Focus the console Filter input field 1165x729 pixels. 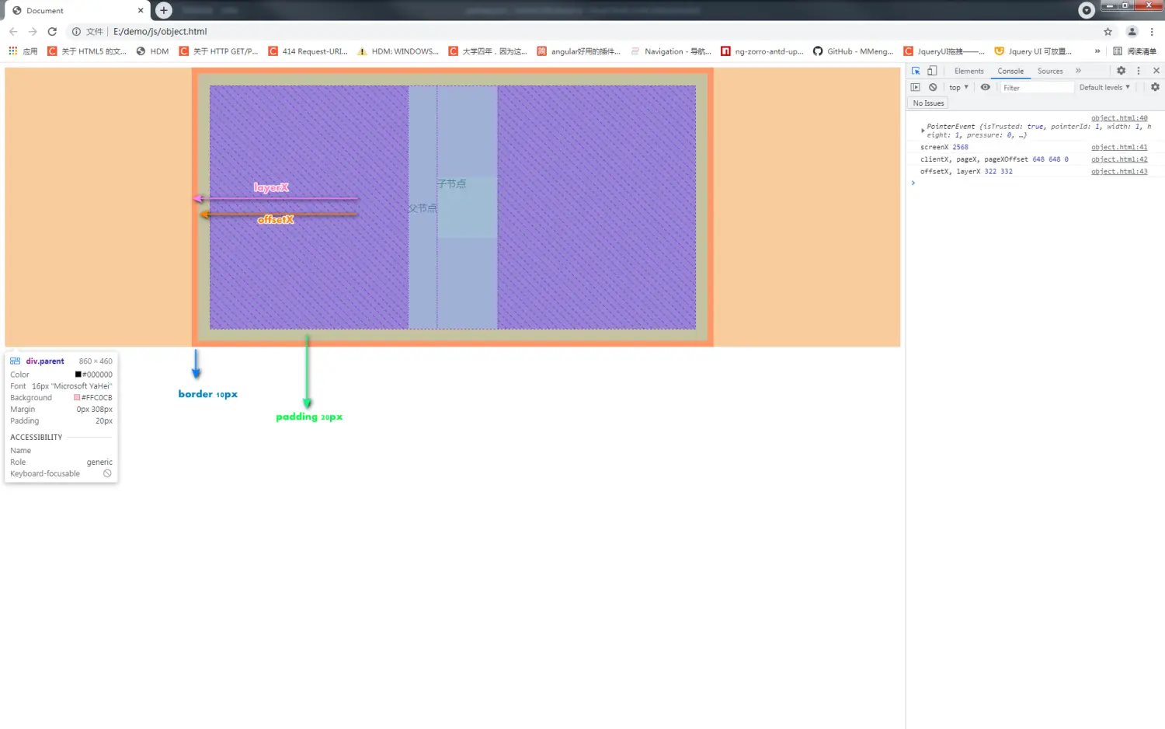tap(1036, 88)
